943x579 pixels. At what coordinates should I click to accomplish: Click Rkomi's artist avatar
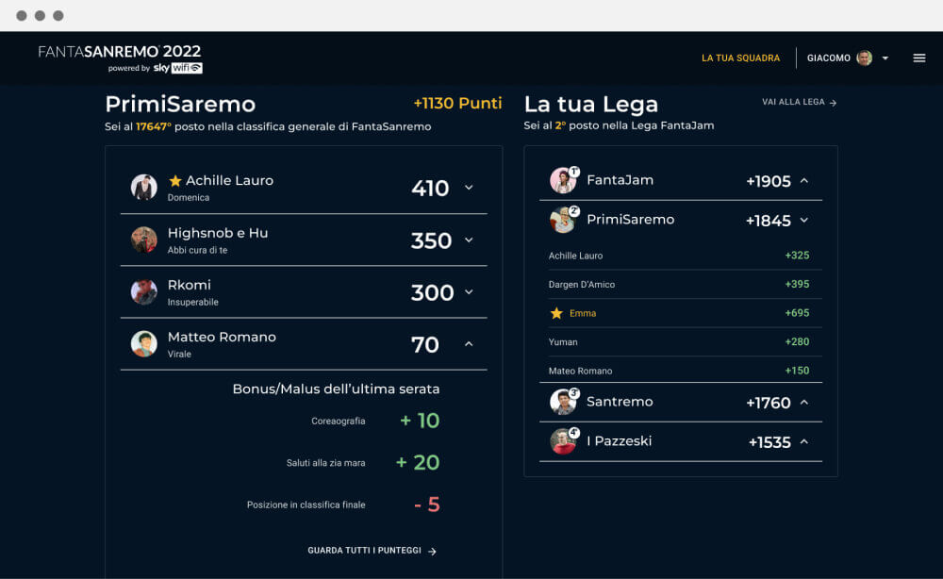[143, 292]
